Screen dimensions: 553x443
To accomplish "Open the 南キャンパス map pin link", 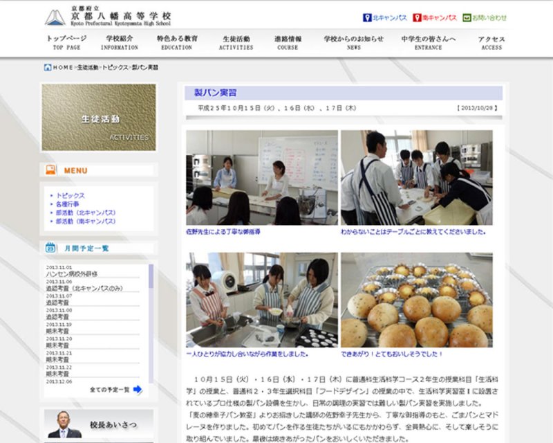I will pyautogui.click(x=418, y=18).
